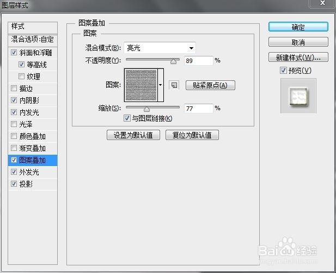Click the gray pattern swatch thumbnail
Screen dimensions: 336x273
[141, 85]
